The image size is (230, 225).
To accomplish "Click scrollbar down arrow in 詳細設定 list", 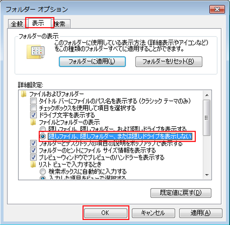I will pos(207,175).
